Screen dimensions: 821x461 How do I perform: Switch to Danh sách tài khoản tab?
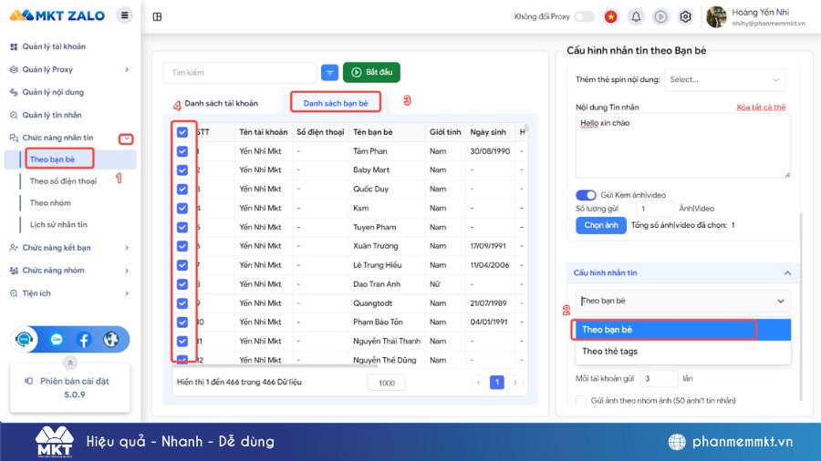click(221, 103)
